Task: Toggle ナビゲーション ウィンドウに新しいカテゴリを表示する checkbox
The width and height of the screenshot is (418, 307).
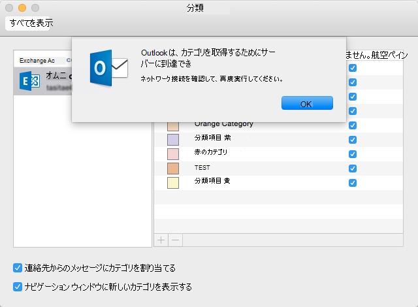Action: (x=18, y=287)
